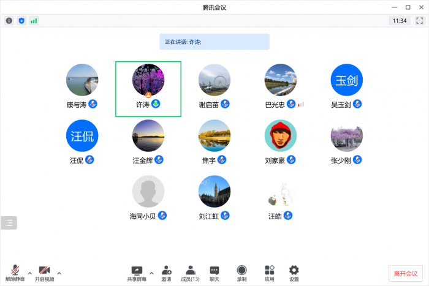Click 海同小贝's muted mic icon
This screenshot has height=286, width=429.
[x=162, y=216]
